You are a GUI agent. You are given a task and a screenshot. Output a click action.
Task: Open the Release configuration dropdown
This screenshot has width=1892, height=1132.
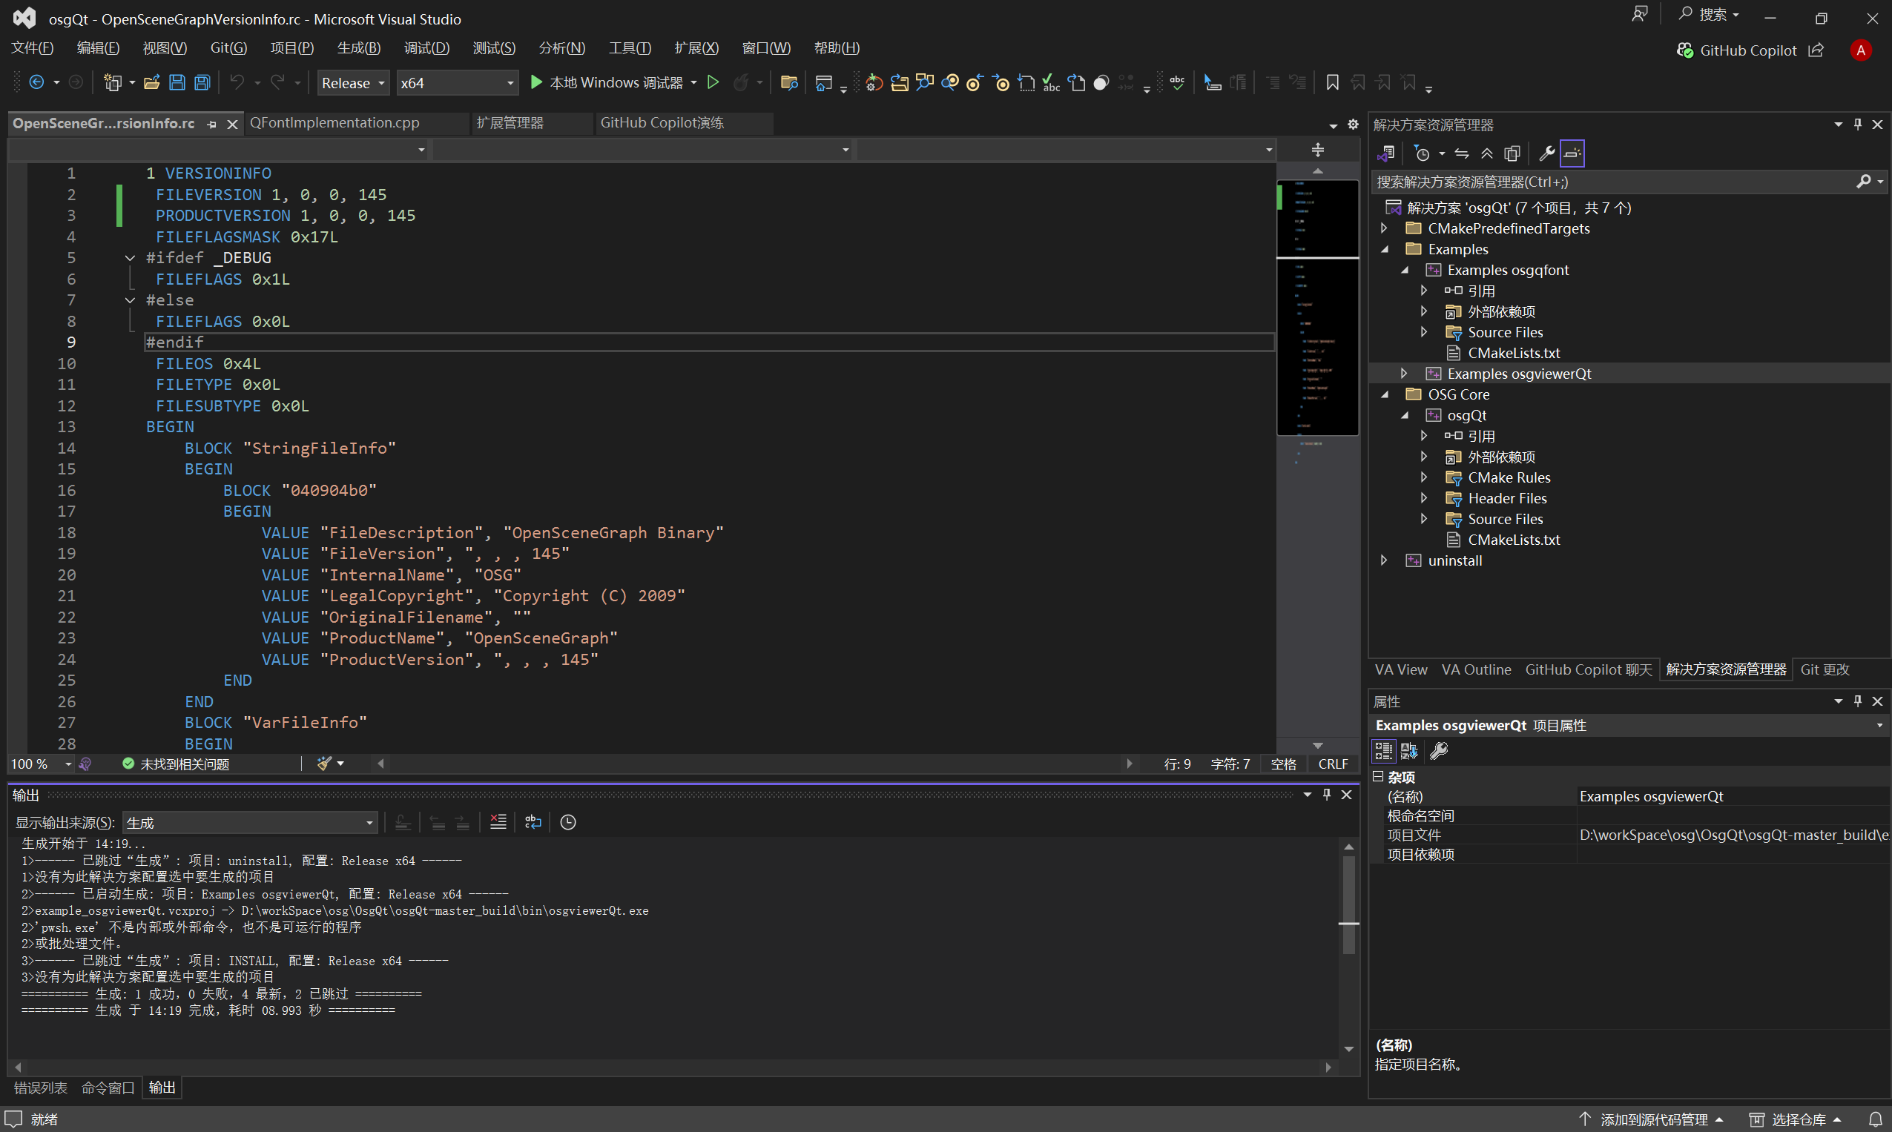pyautogui.click(x=353, y=82)
